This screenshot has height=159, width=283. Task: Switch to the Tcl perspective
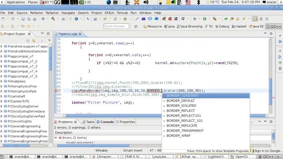pyautogui.click(x=209, y=26)
